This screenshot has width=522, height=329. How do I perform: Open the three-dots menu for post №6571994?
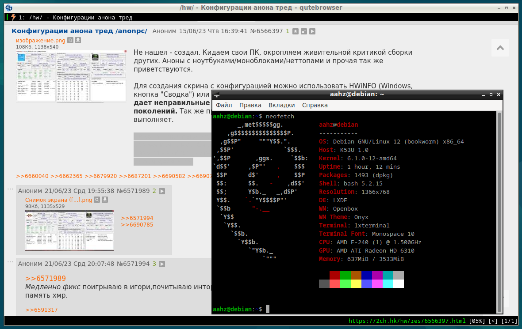(10, 262)
